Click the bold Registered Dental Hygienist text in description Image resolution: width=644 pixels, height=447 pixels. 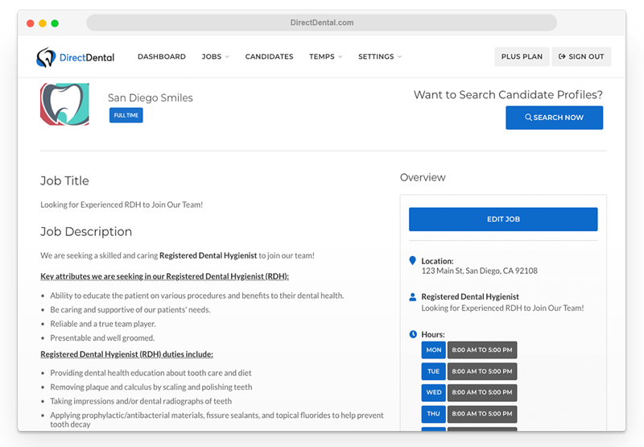tap(208, 255)
